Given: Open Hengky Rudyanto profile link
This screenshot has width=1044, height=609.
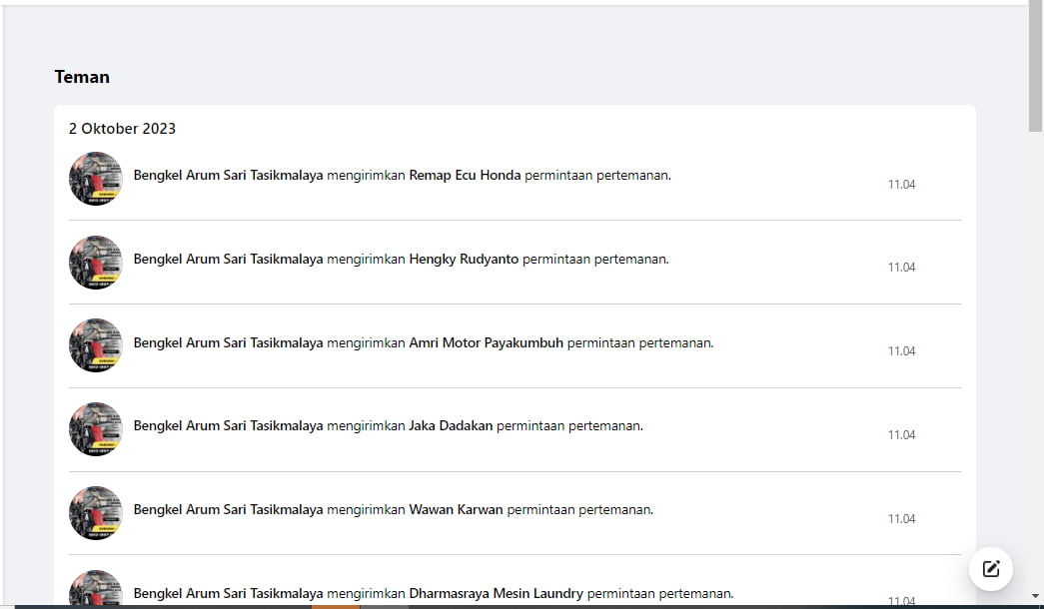Looking at the screenshot, I should coord(464,259).
